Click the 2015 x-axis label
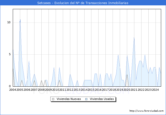 pos(91,90)
